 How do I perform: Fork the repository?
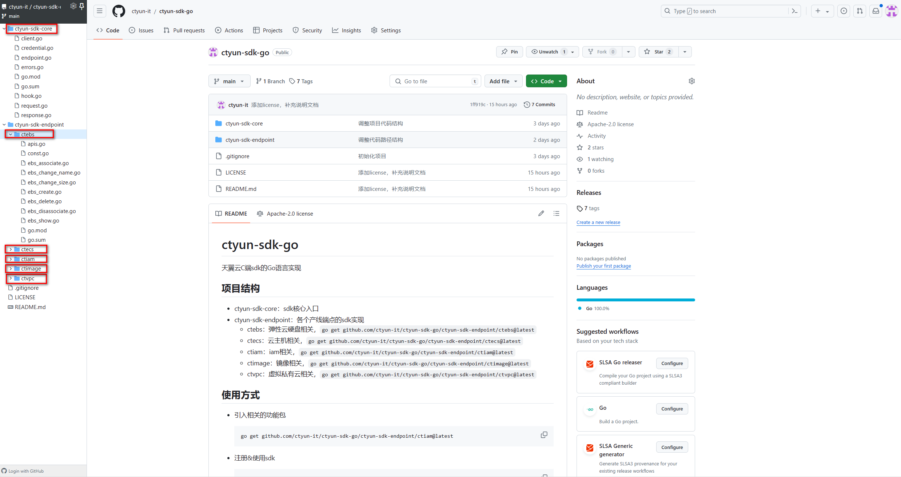[602, 52]
